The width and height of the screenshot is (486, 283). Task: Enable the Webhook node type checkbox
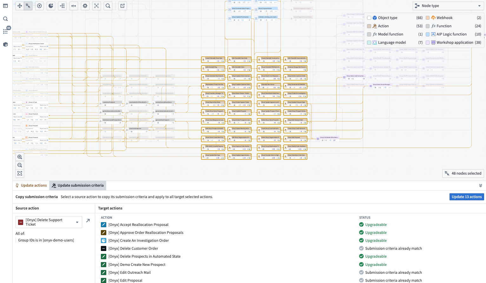(428, 18)
